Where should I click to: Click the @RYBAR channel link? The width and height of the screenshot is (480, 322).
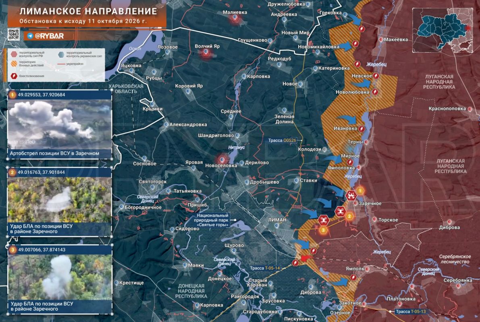coord(49,36)
